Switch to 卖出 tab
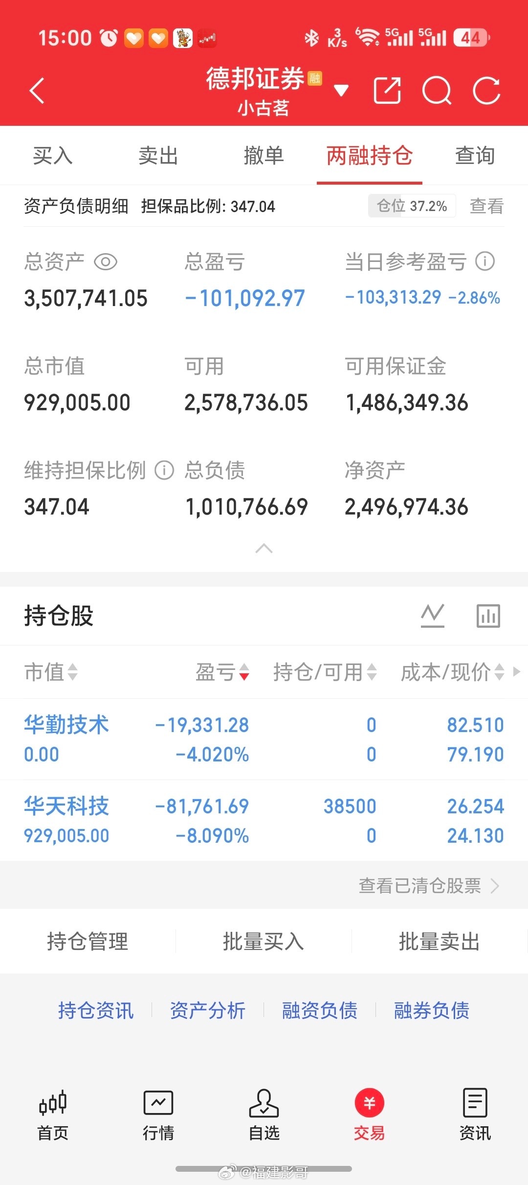The width and height of the screenshot is (528, 1185). pyautogui.click(x=158, y=156)
